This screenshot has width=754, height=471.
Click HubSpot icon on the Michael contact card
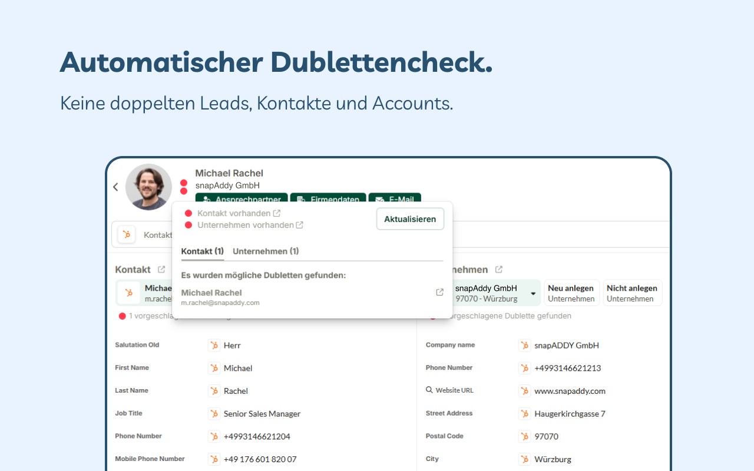(x=129, y=293)
